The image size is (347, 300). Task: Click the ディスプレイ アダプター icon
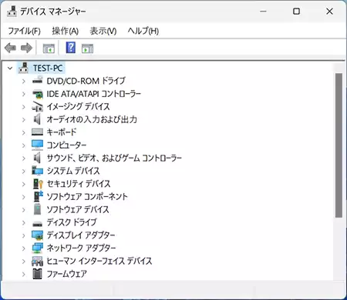click(38, 235)
